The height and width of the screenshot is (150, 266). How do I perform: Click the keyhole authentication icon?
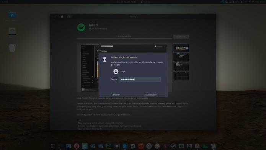(104, 59)
